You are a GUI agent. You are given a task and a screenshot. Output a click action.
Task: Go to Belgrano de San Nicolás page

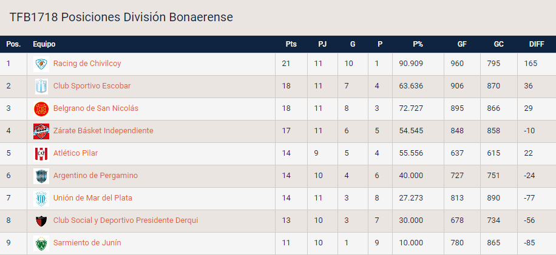pyautogui.click(x=96, y=108)
